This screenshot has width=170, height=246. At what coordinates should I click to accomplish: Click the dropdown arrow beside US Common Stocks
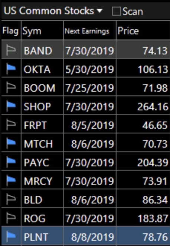(99, 11)
